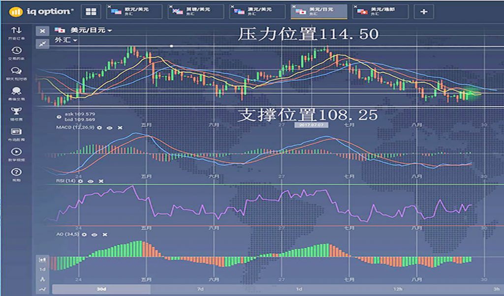Switch to the 美元/瑞郎 tab
504x296 pixels.
coord(381,11)
